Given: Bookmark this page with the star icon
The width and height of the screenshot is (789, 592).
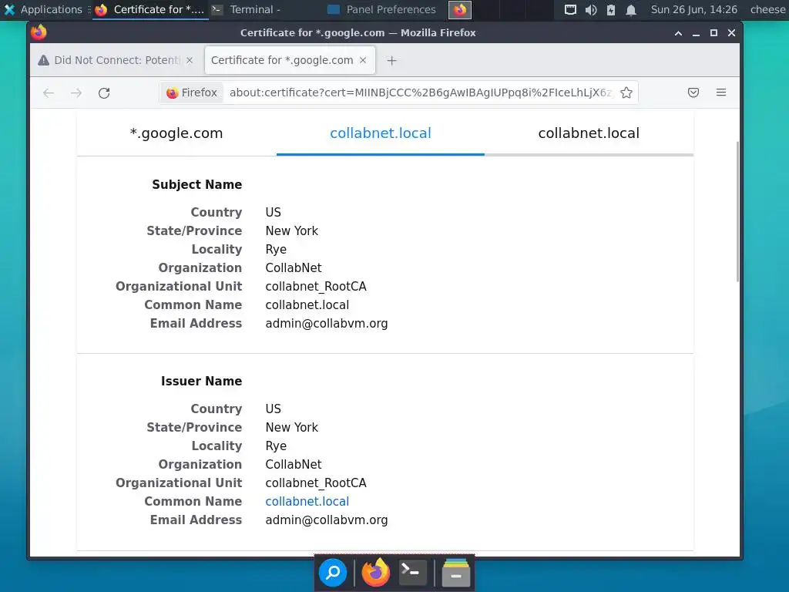Looking at the screenshot, I should (626, 92).
